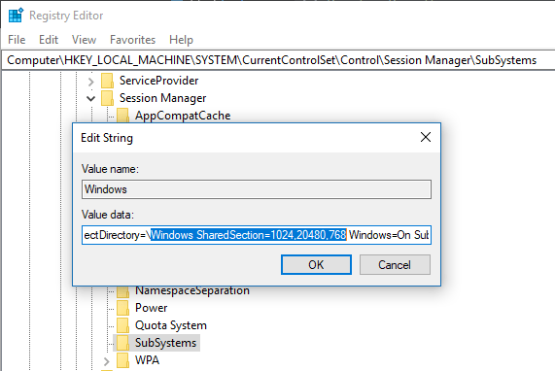Click the 'Value data:' label

click(x=108, y=215)
